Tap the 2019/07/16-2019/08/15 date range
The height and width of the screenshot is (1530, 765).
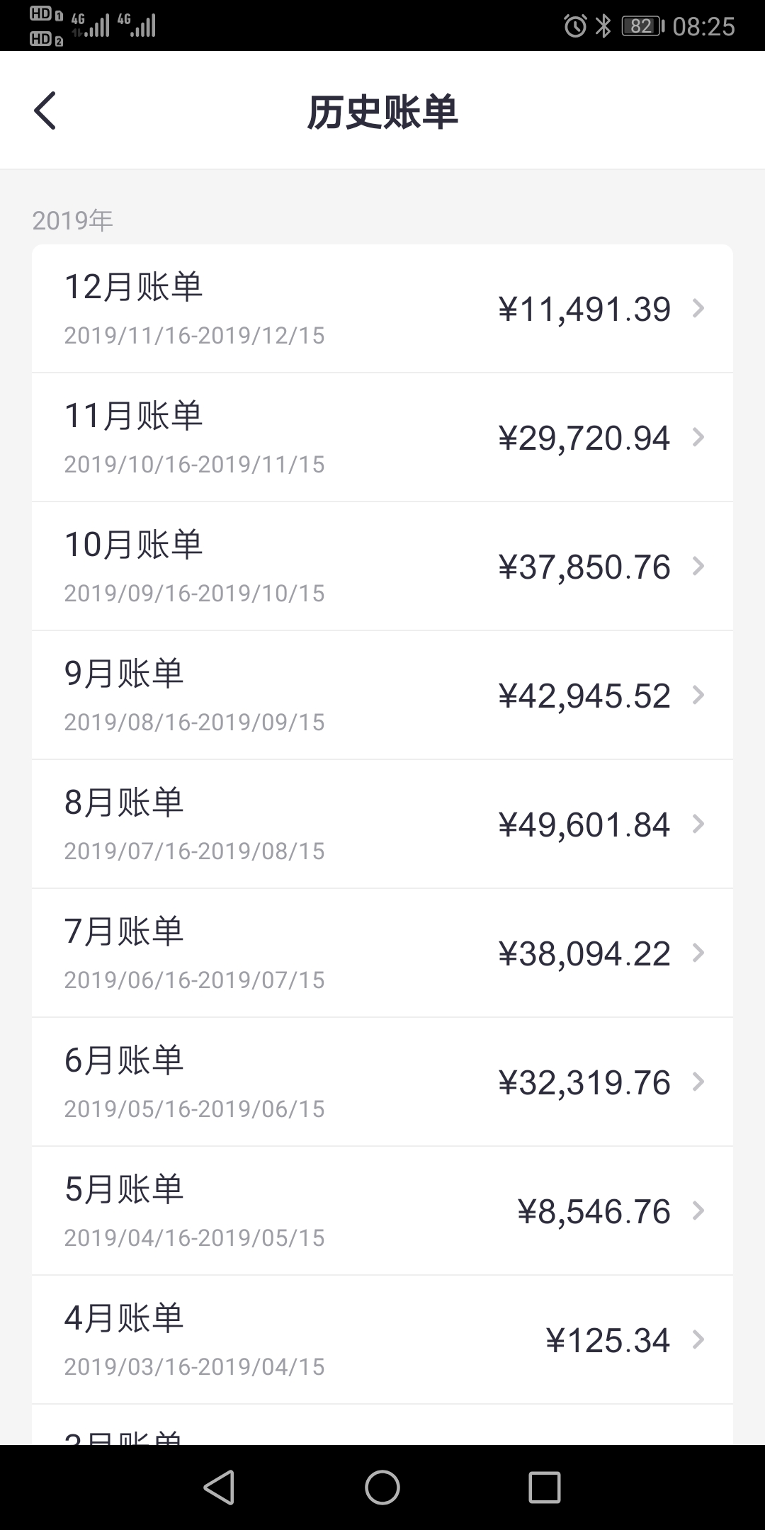(195, 851)
